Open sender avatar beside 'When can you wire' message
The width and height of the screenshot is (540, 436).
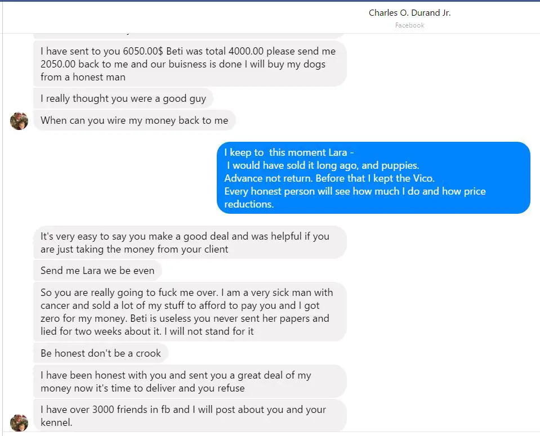point(19,121)
